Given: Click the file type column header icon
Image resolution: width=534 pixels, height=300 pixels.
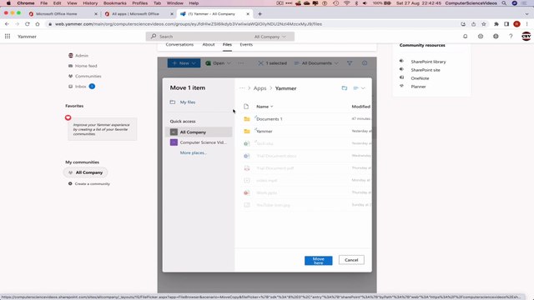Looking at the screenshot, I should coord(246,107).
